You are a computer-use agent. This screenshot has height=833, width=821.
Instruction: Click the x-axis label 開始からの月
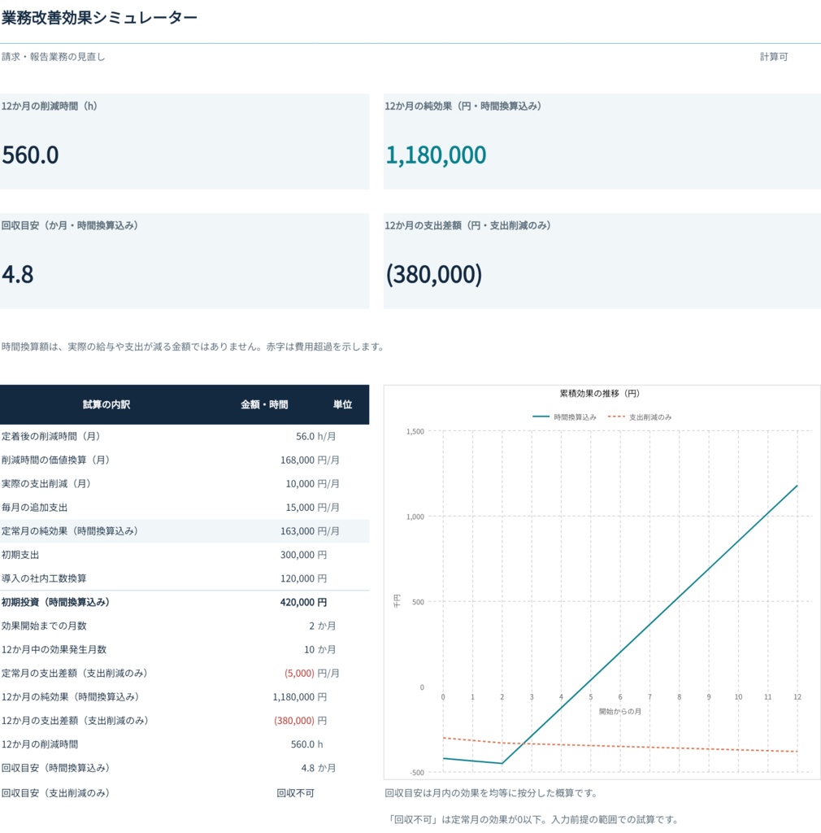point(620,711)
